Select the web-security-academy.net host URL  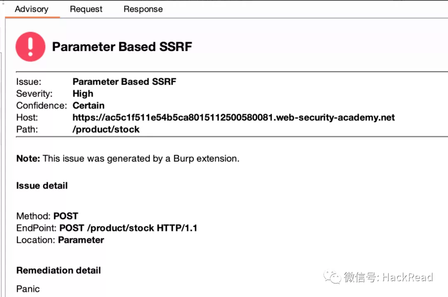coord(234,118)
